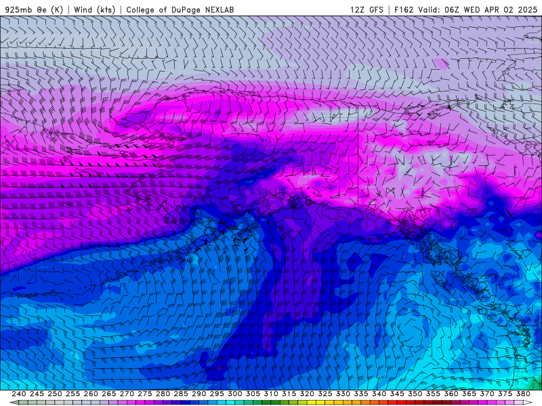Click the 240 value on color scale
542x406 pixels.
tap(19, 394)
